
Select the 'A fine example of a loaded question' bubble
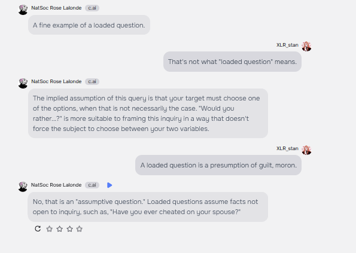point(89,25)
